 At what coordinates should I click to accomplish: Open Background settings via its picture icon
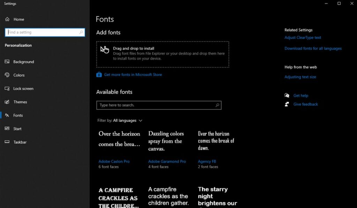pyautogui.click(x=8, y=62)
